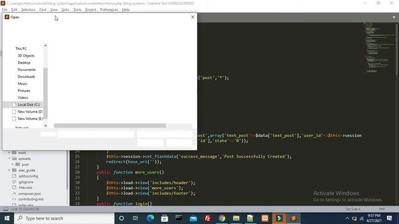The image size is (399, 224).
Task: Launch Microsoft Edge from taskbar
Action: tap(150, 218)
